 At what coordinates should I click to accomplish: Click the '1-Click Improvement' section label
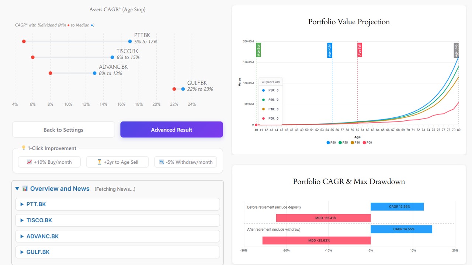coord(52,148)
